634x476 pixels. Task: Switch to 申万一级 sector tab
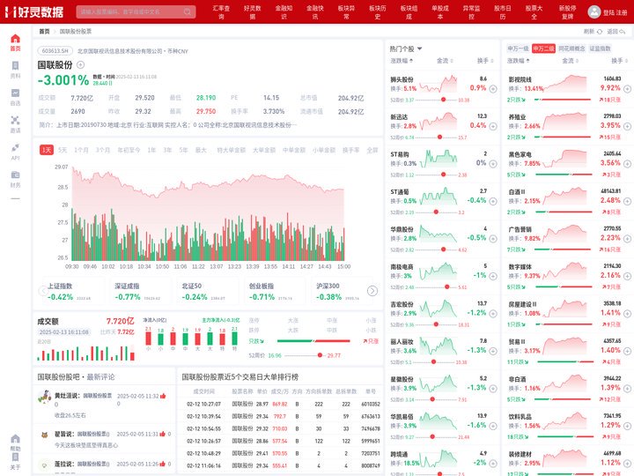pos(518,48)
